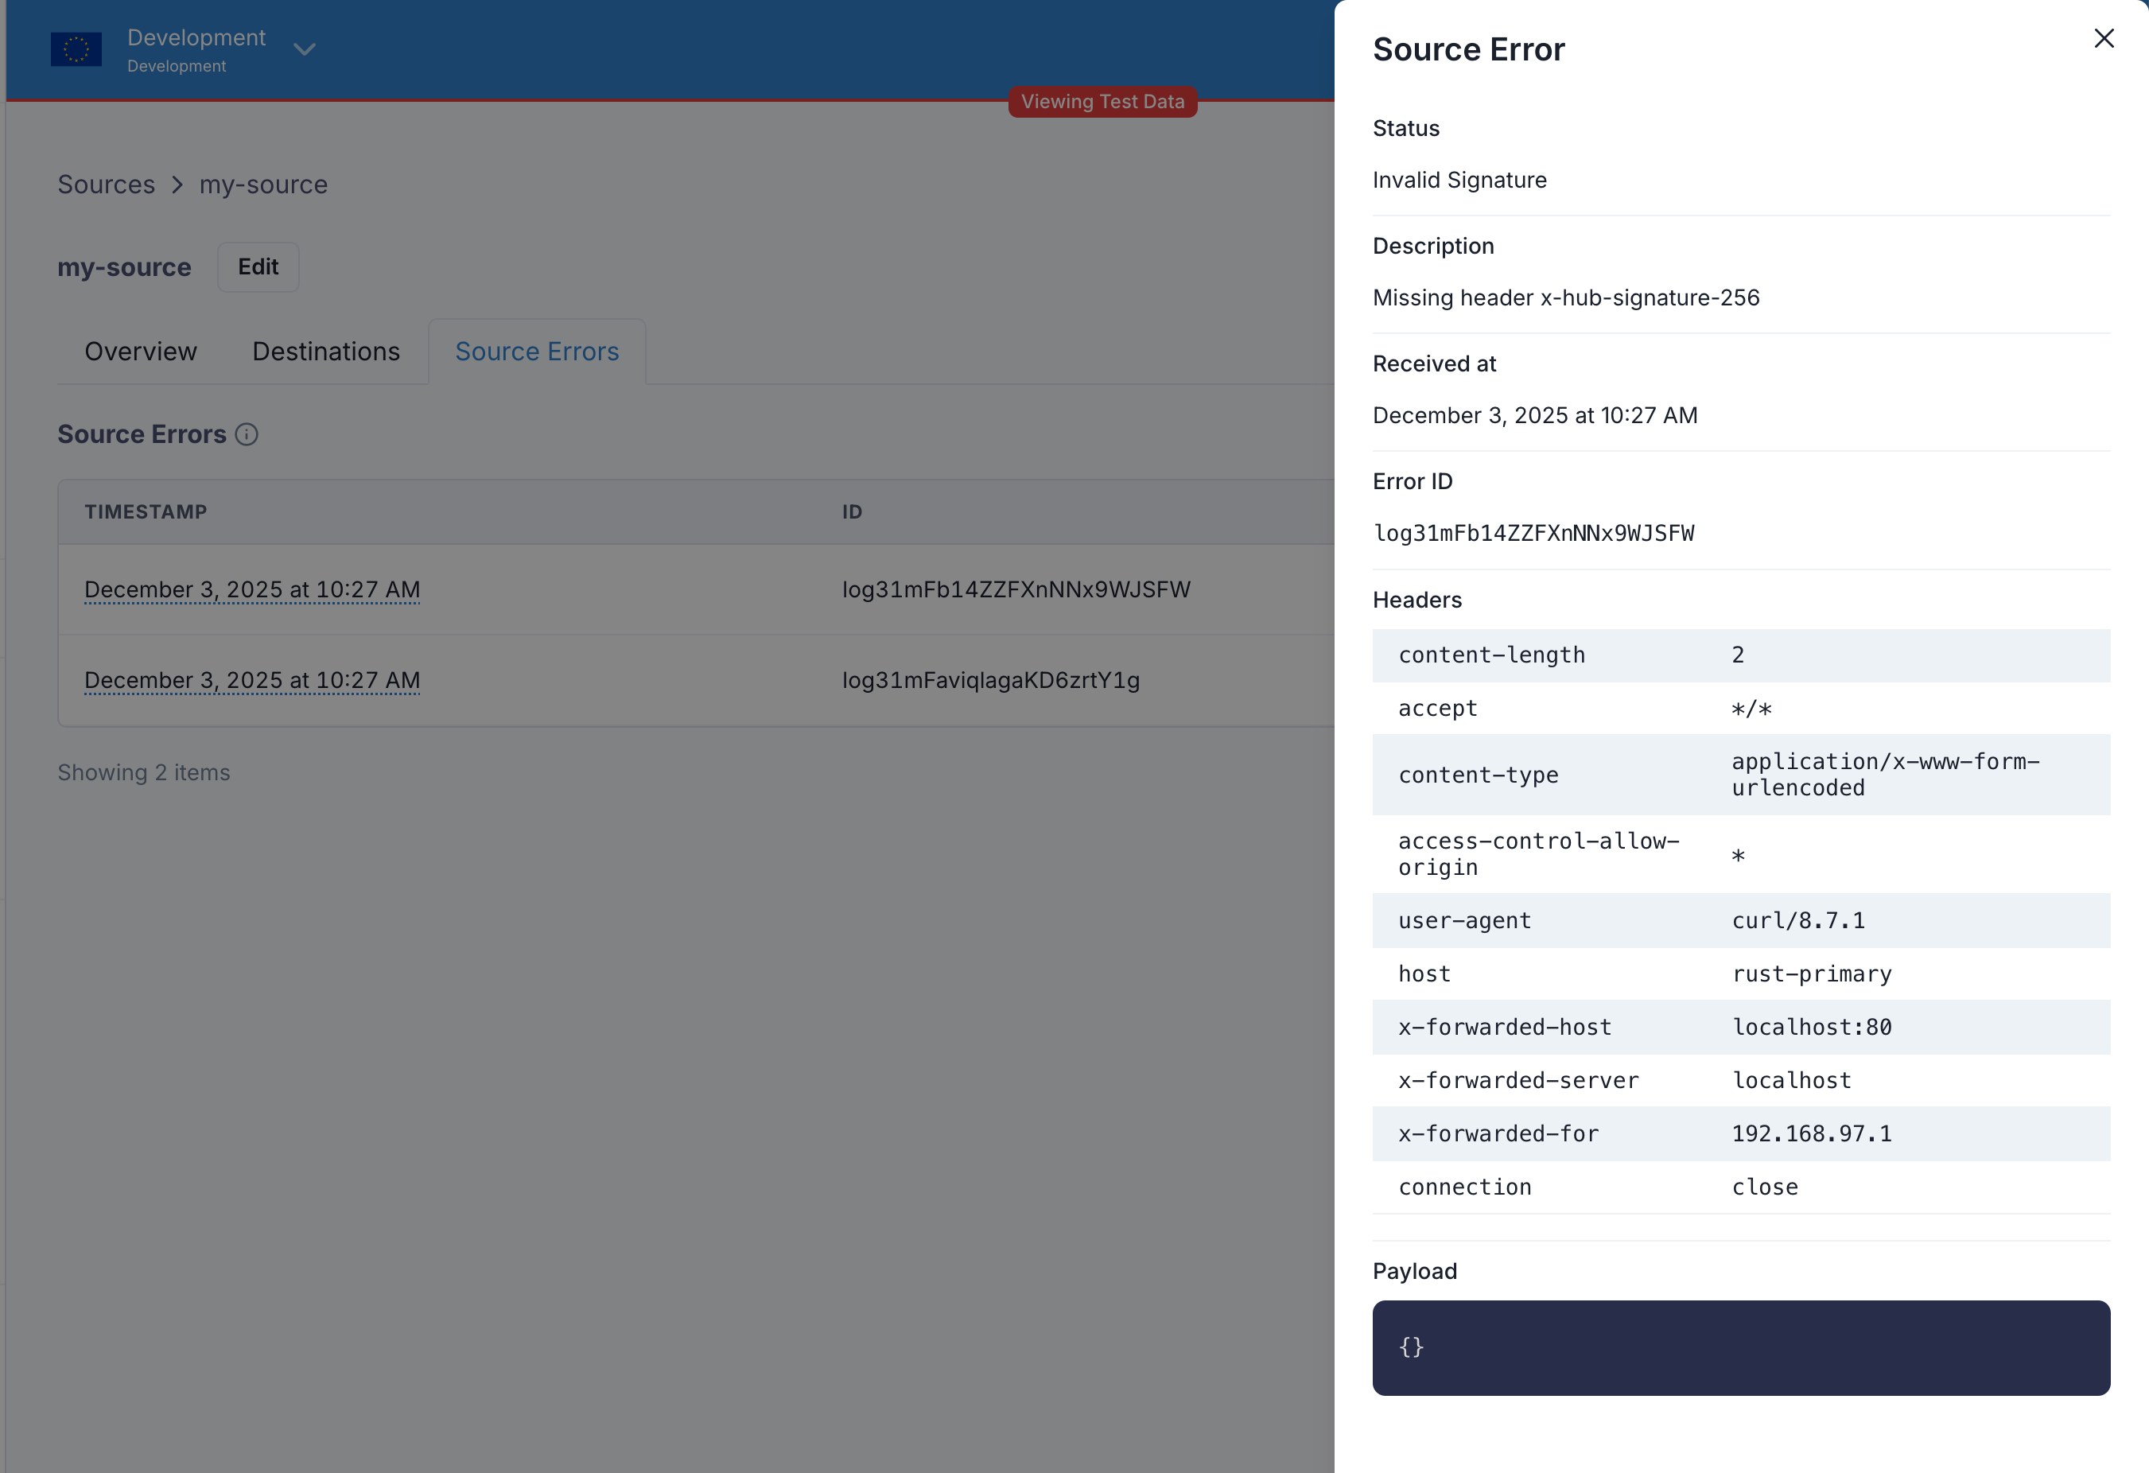Screen dimensions: 2149x1473
Task: Select the error row ending KD6zrtY1g
Action: 990,680
